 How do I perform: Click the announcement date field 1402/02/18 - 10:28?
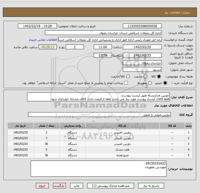pos(37,26)
